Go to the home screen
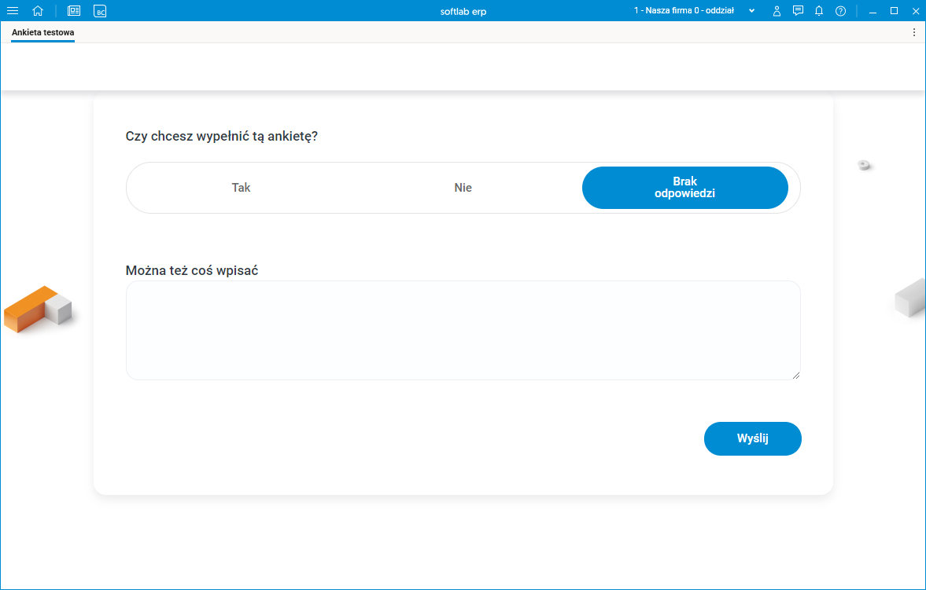Screen dimensions: 926x590 [38, 11]
